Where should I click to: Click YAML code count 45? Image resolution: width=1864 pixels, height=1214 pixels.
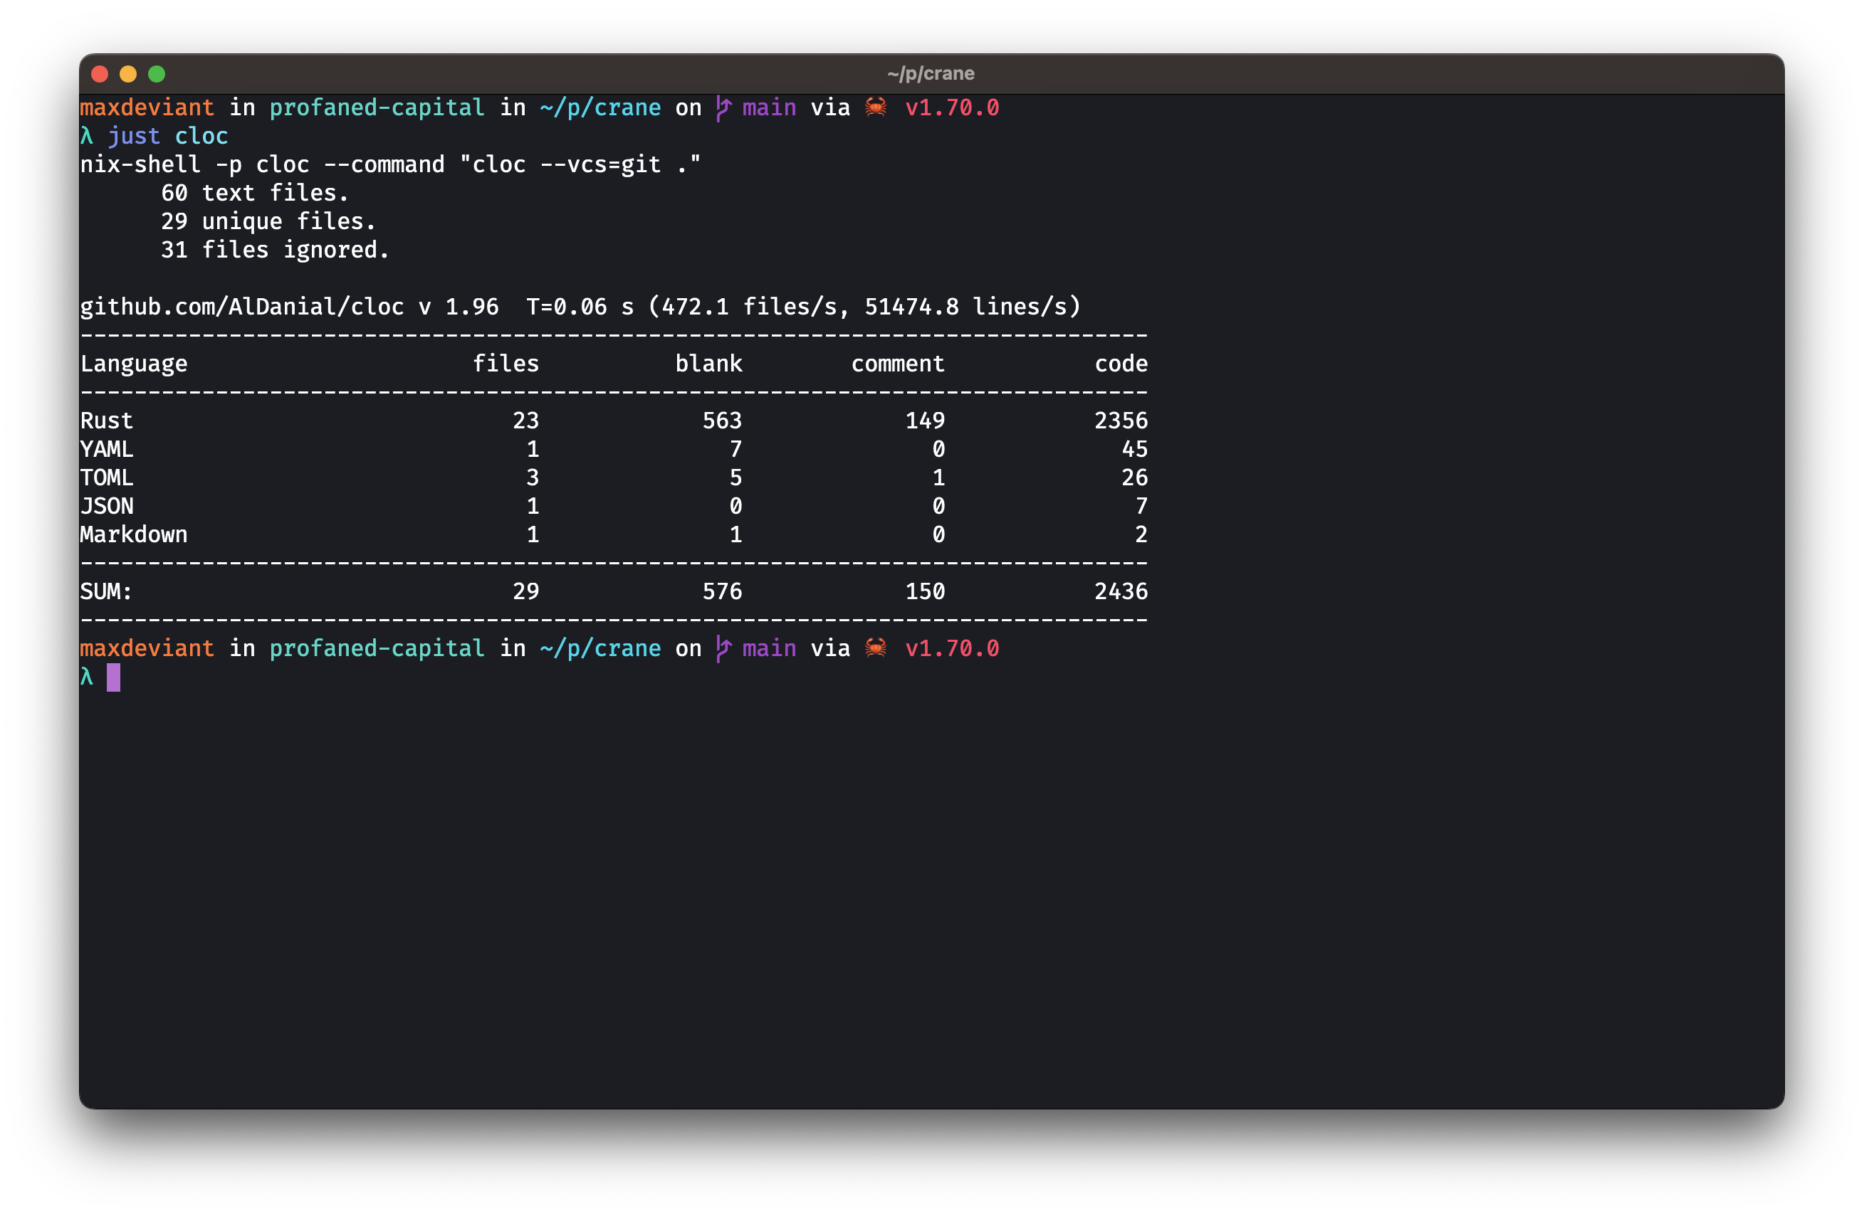(x=1135, y=448)
